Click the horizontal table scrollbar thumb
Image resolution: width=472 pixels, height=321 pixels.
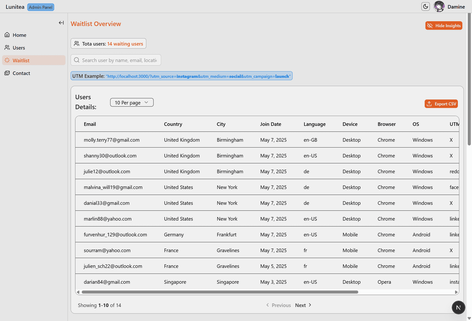[220, 292]
